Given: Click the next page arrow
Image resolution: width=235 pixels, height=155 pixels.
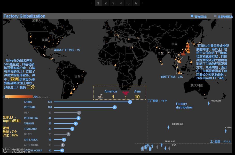Looking at the screenshot, I should click(x=143, y=3).
